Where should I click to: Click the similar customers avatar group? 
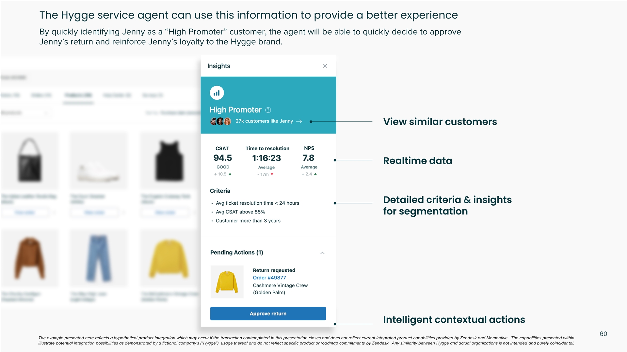tap(221, 121)
